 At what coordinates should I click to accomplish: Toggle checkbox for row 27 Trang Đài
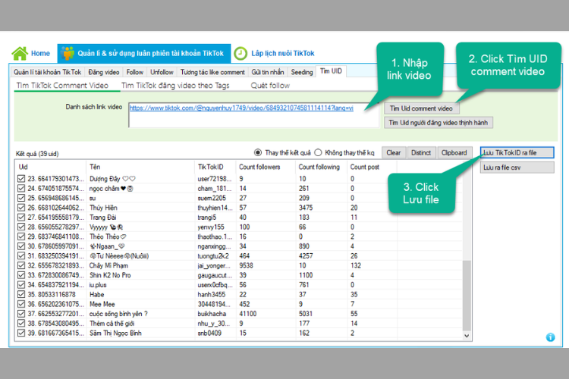[x=21, y=218]
